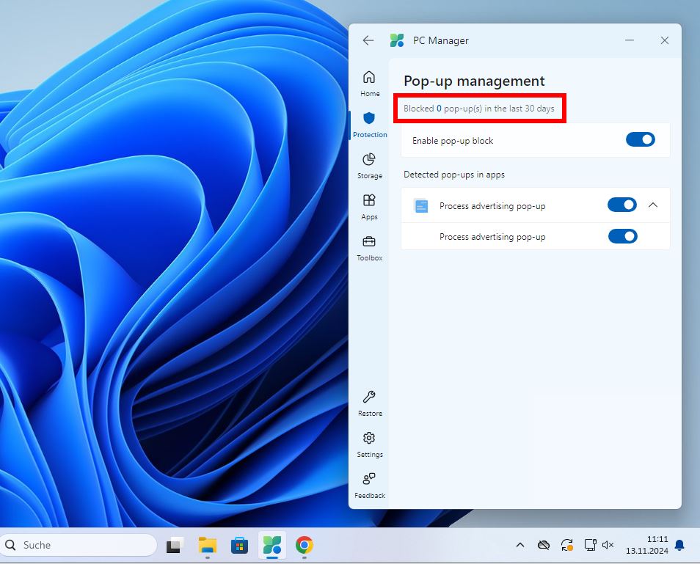Open the Apps section
The image size is (700, 564).
click(369, 205)
